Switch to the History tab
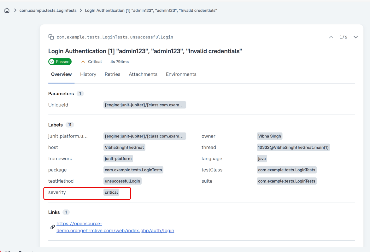 88,74
